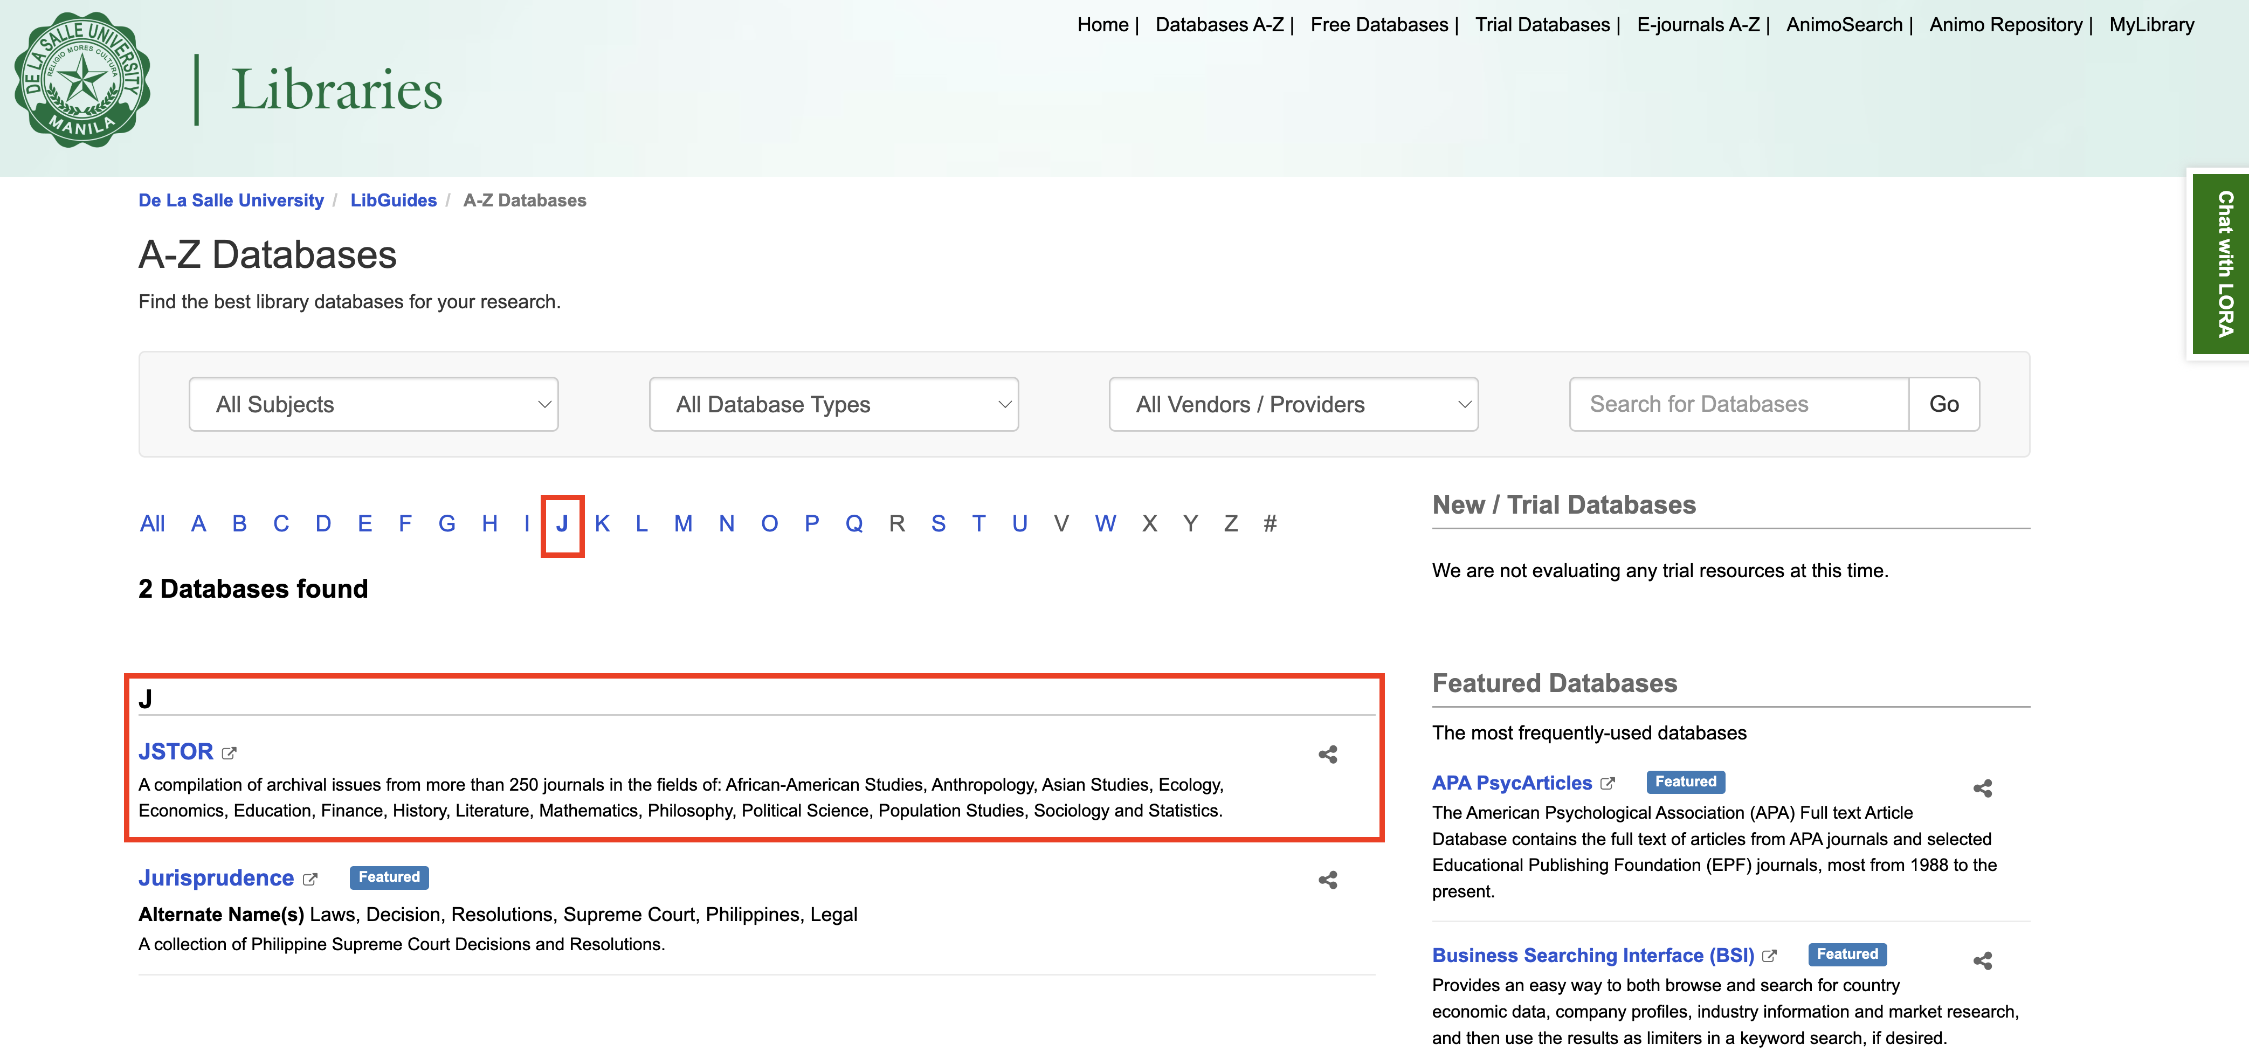
Task: Click the Search for Databases field
Action: pos(1739,404)
